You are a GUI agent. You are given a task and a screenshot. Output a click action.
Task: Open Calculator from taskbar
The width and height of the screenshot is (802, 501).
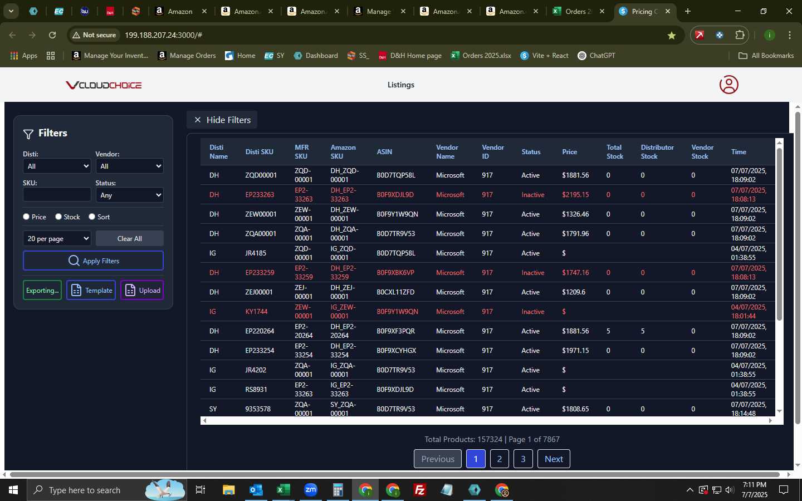pyautogui.click(x=338, y=490)
